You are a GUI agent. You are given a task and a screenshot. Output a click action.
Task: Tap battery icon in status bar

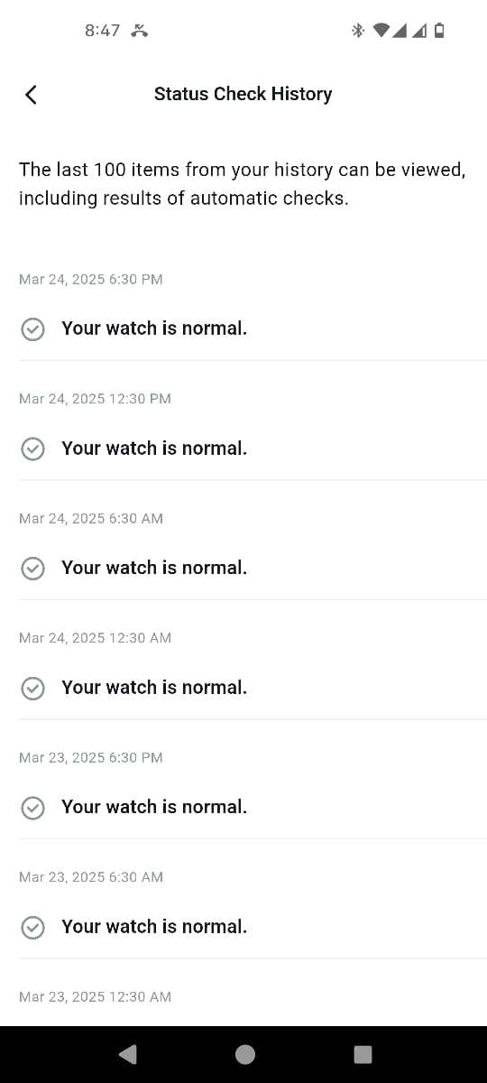(x=439, y=31)
